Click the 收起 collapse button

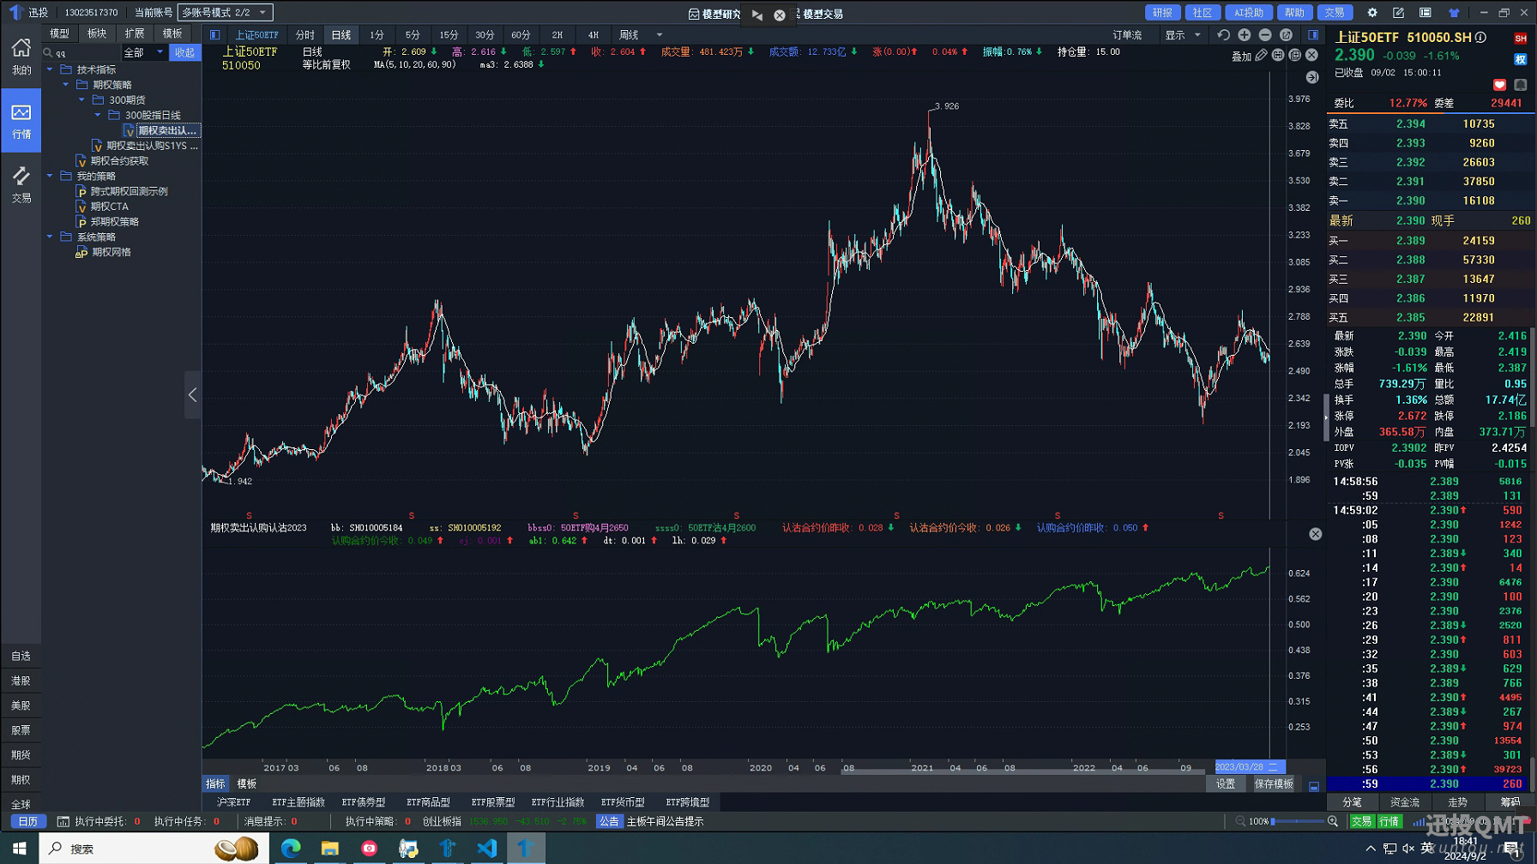tap(184, 52)
